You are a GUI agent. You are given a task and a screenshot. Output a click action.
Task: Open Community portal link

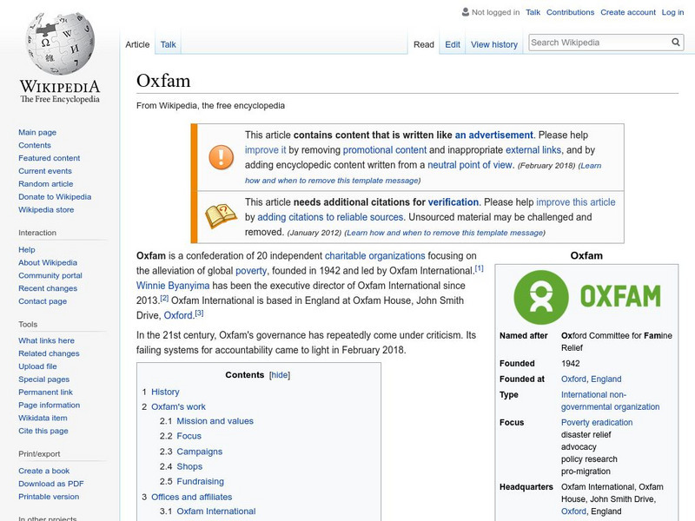[x=50, y=275]
